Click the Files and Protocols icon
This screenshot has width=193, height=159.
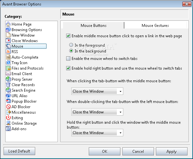pos(8,68)
